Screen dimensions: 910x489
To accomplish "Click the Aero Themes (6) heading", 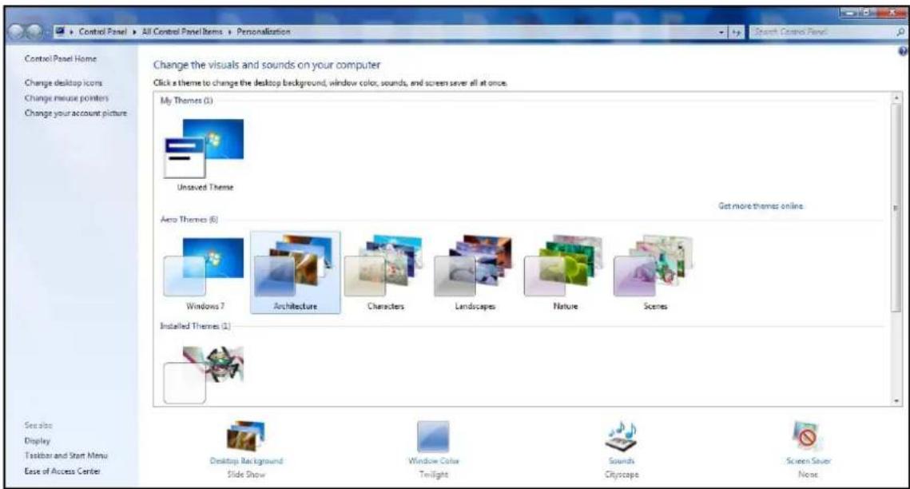I will (x=189, y=219).
